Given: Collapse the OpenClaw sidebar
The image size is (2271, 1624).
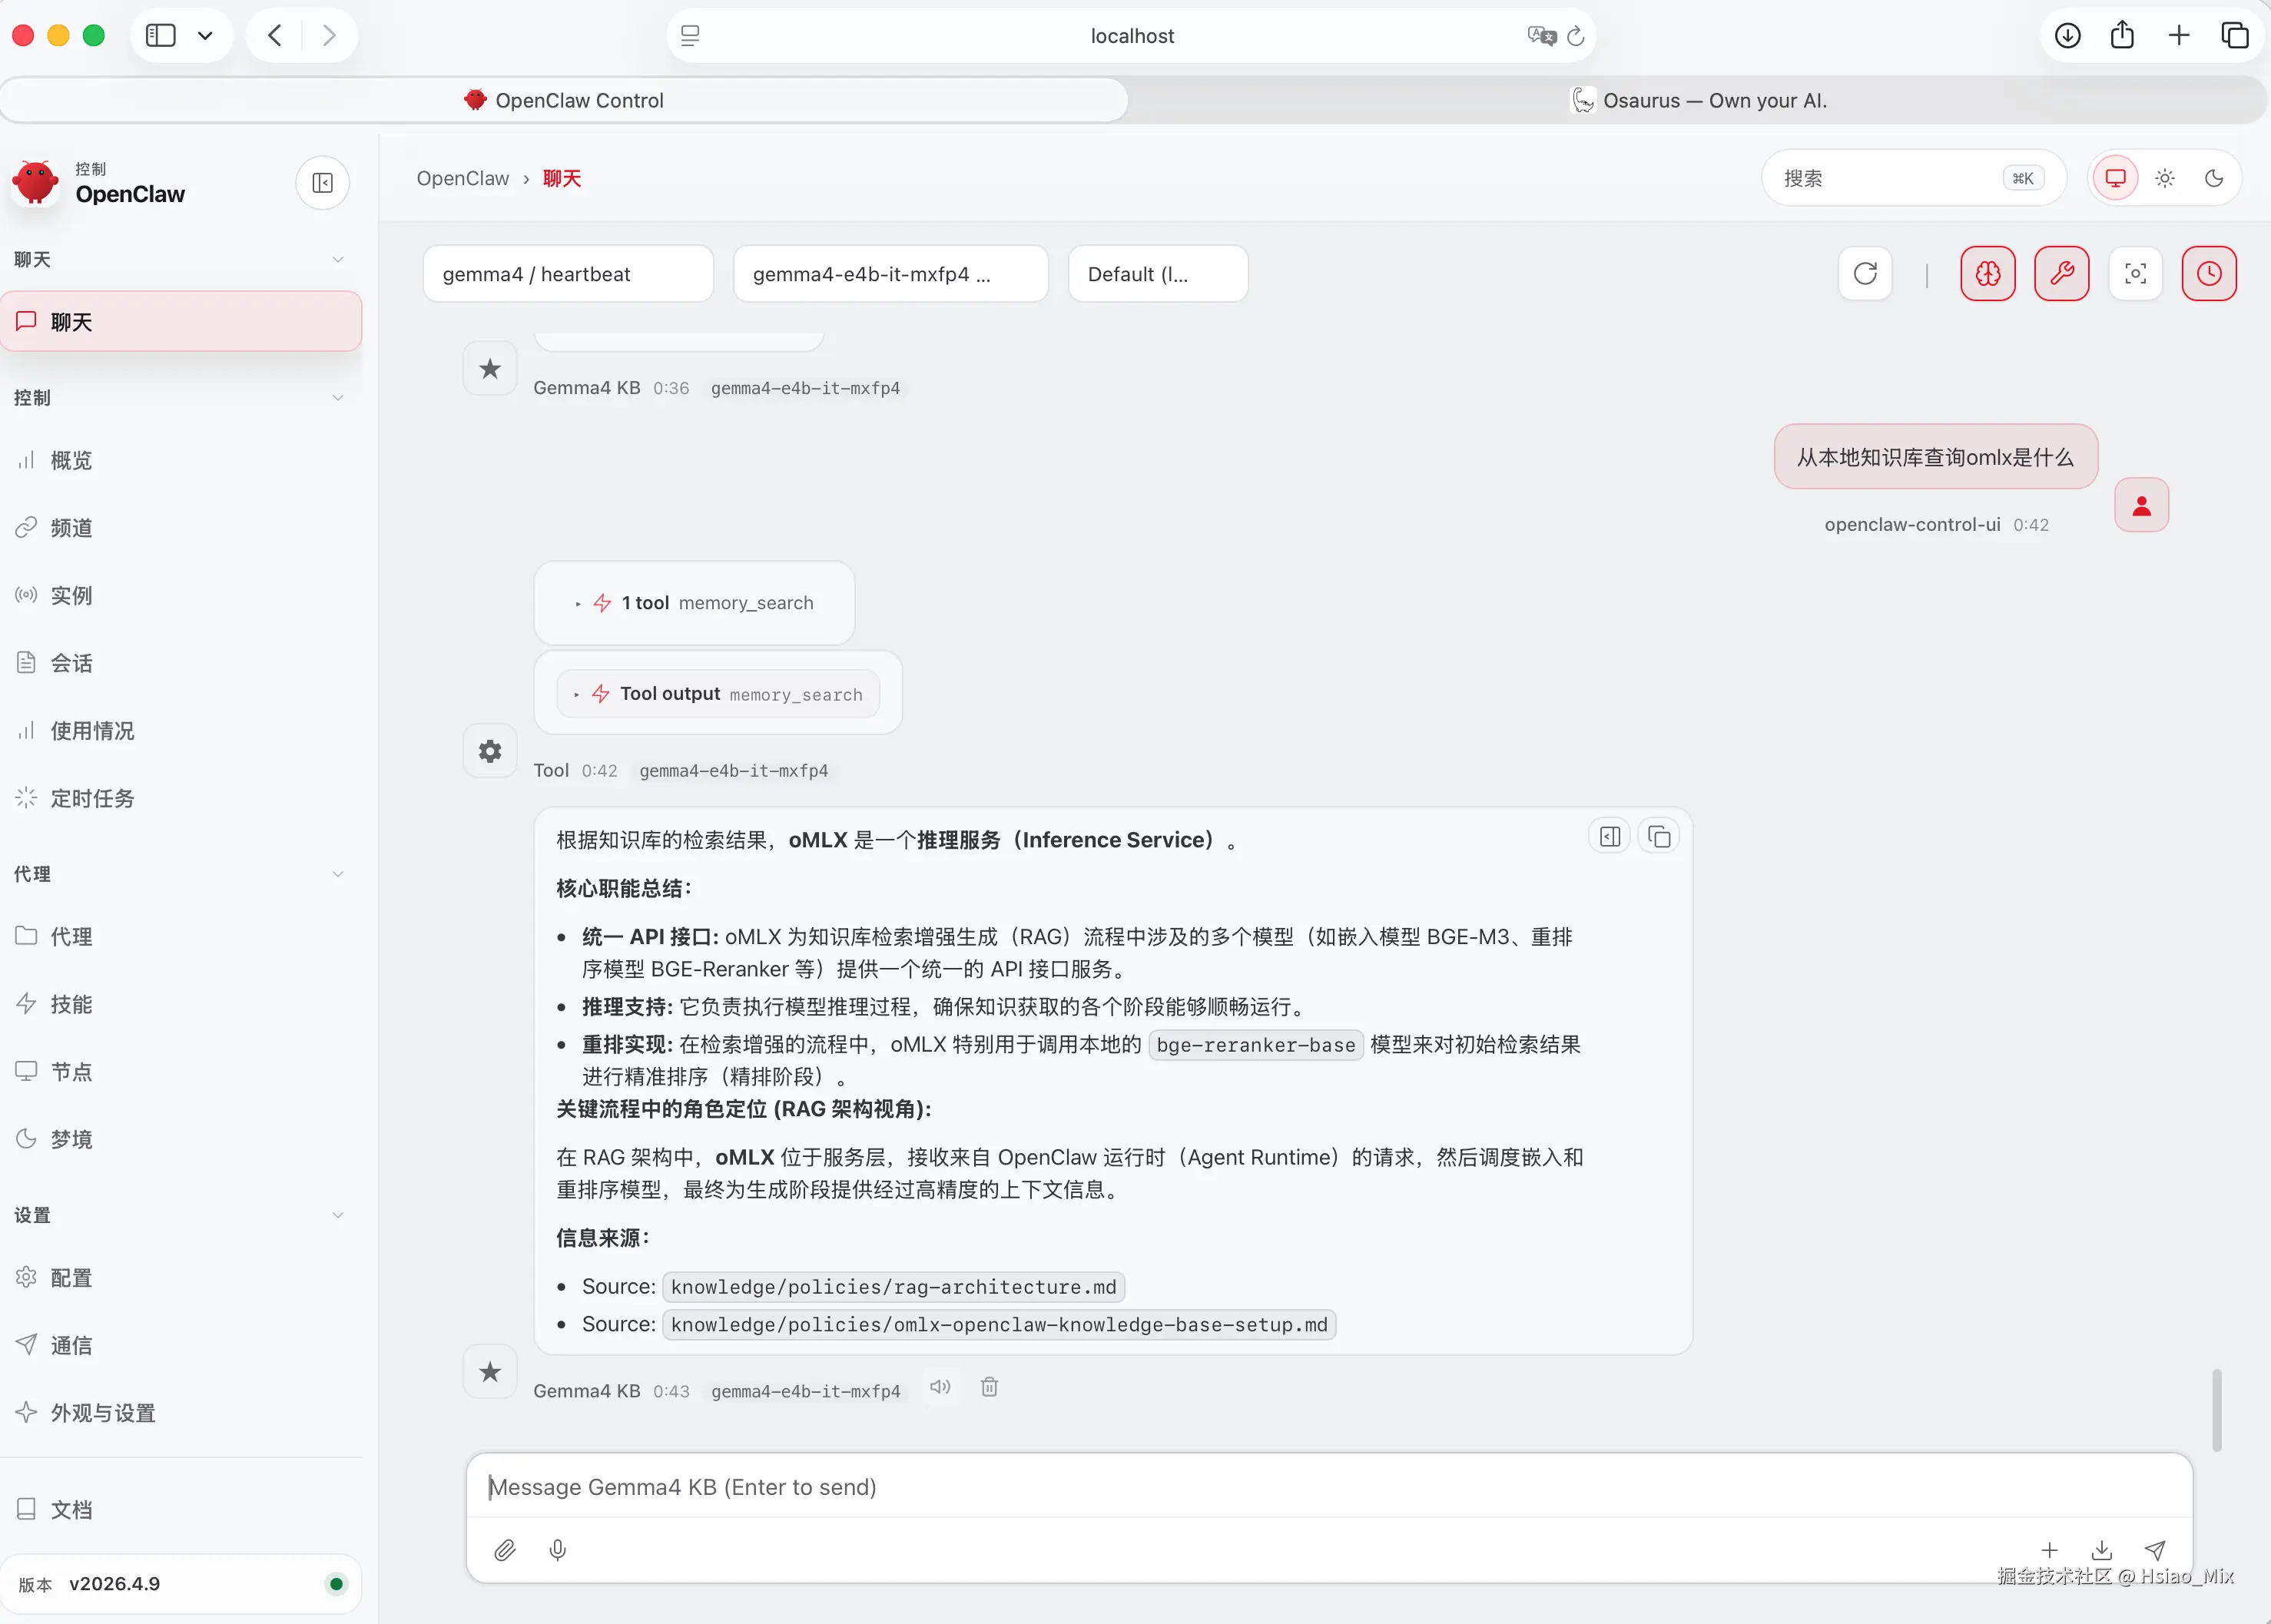Looking at the screenshot, I should click(x=322, y=182).
